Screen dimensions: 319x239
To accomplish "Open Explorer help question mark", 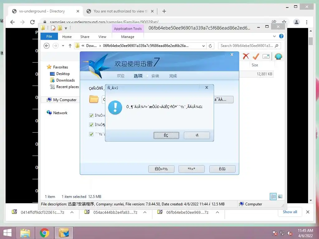I will pos(281,36).
